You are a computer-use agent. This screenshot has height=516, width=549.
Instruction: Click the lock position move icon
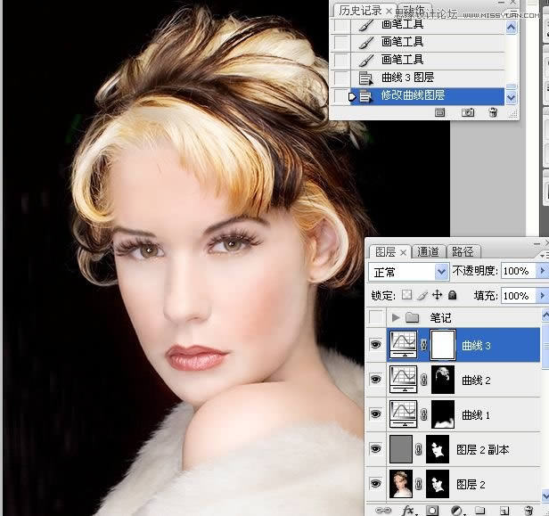click(437, 295)
